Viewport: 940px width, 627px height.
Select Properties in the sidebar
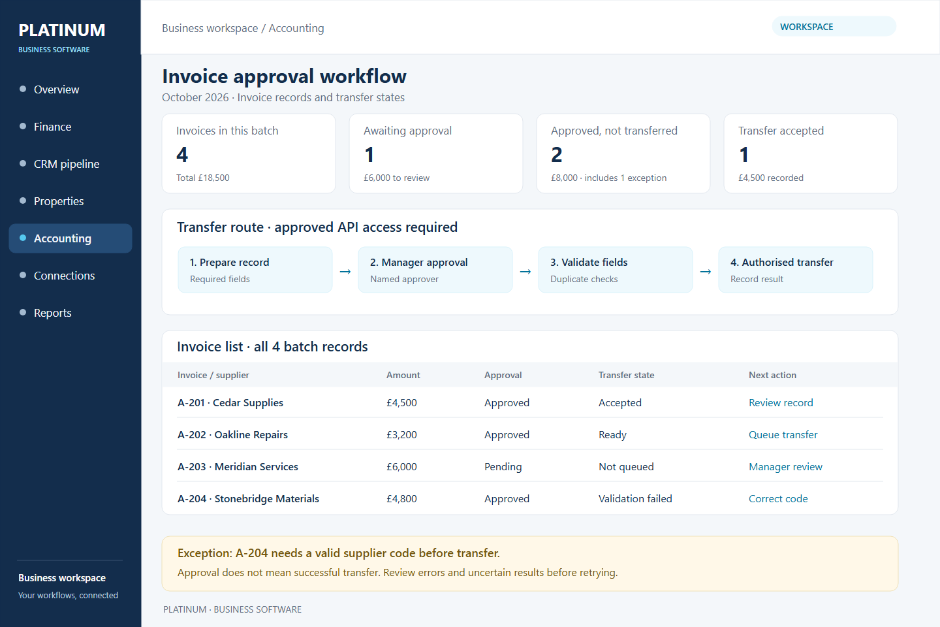click(x=70, y=201)
